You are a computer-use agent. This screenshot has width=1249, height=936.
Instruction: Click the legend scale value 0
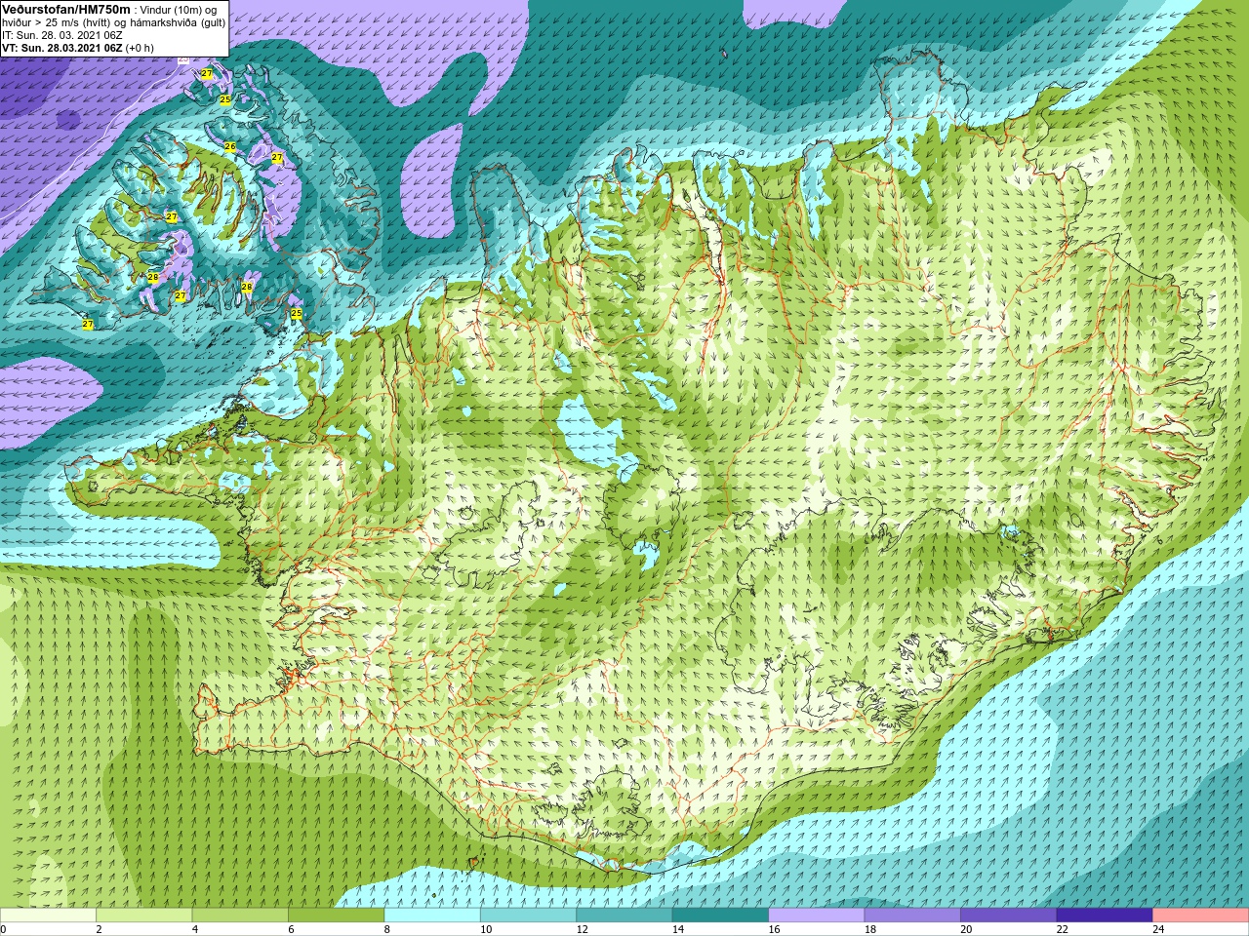(4, 930)
